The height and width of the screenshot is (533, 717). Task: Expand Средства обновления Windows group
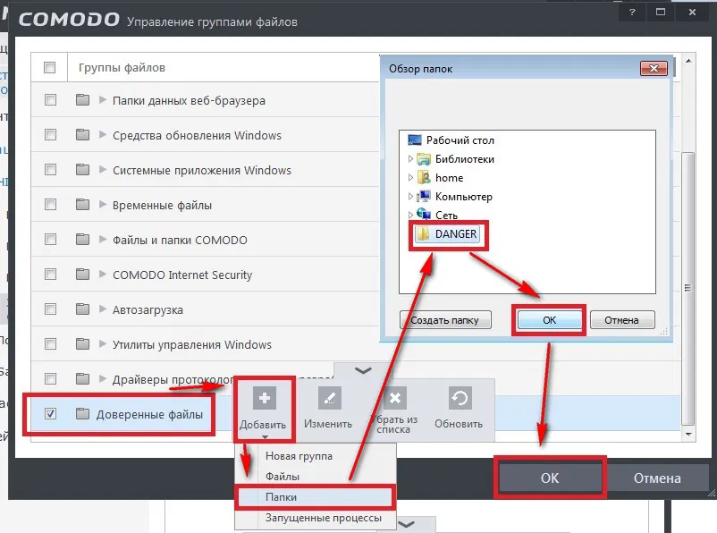click(103, 134)
